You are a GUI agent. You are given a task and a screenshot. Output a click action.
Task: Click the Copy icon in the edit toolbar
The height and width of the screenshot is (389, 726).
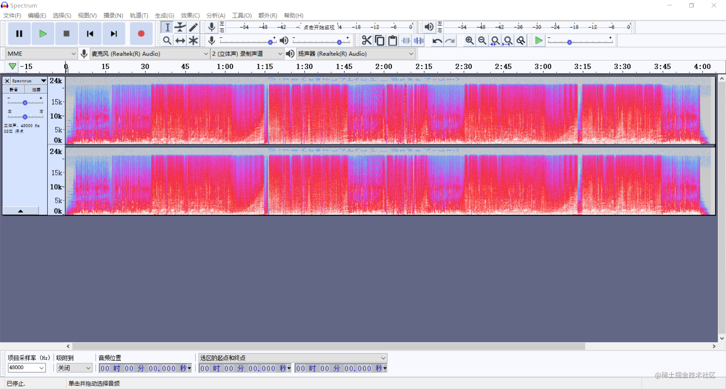[x=380, y=40]
